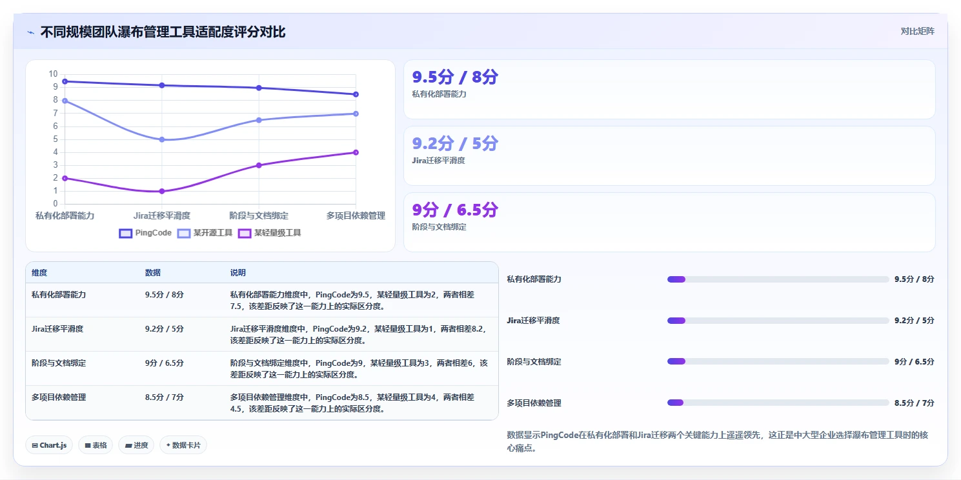This screenshot has width=961, height=480.
Task: Click the 多项目依赖管理 label in the progress list
Action: [534, 403]
